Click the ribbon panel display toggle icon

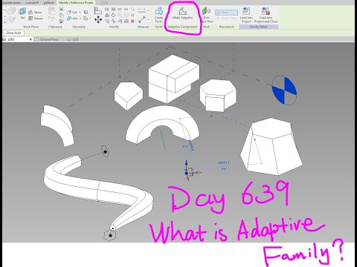click(103, 3)
